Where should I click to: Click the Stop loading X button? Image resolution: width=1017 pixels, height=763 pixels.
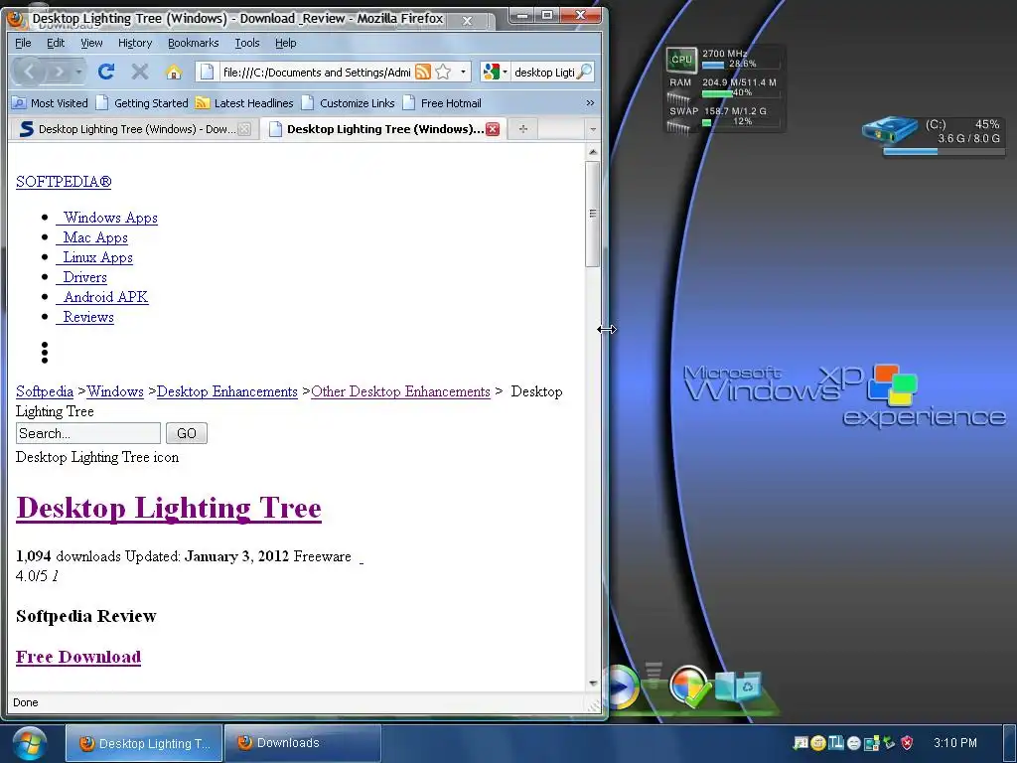click(139, 72)
